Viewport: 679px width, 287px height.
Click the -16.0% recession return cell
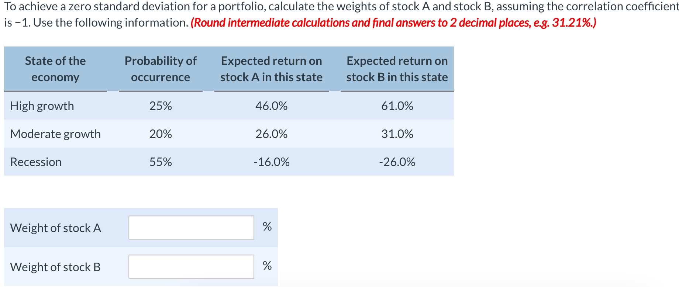(271, 162)
